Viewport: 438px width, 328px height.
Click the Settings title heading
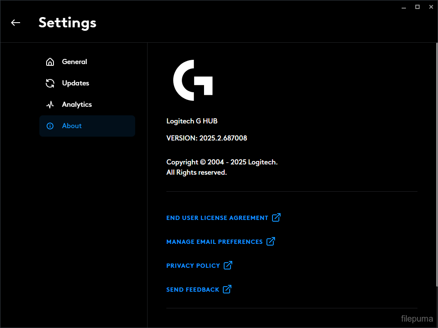(x=67, y=23)
